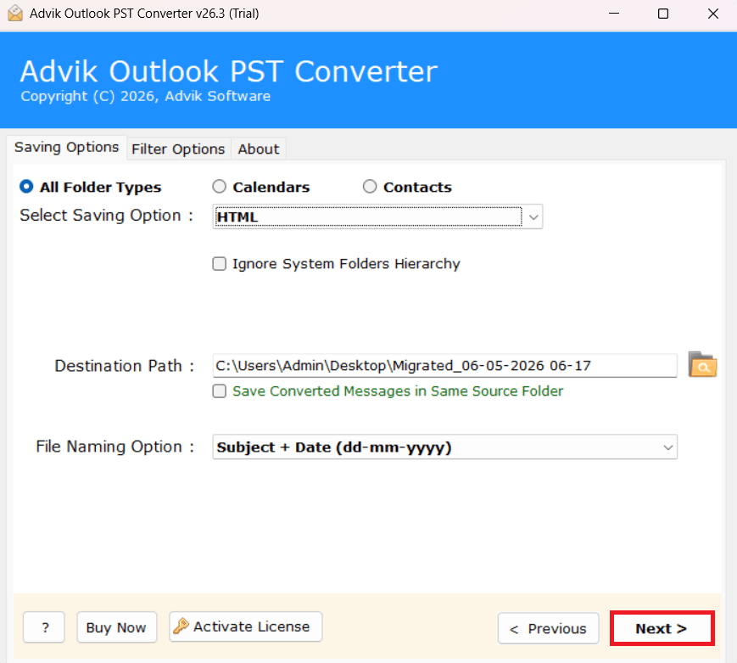Image resolution: width=737 pixels, height=663 pixels.
Task: Switch to the Saving Options tab
Action: 67,148
